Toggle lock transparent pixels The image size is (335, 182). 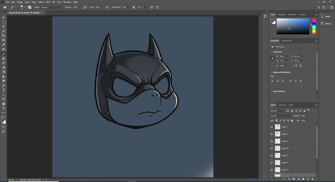277,120
